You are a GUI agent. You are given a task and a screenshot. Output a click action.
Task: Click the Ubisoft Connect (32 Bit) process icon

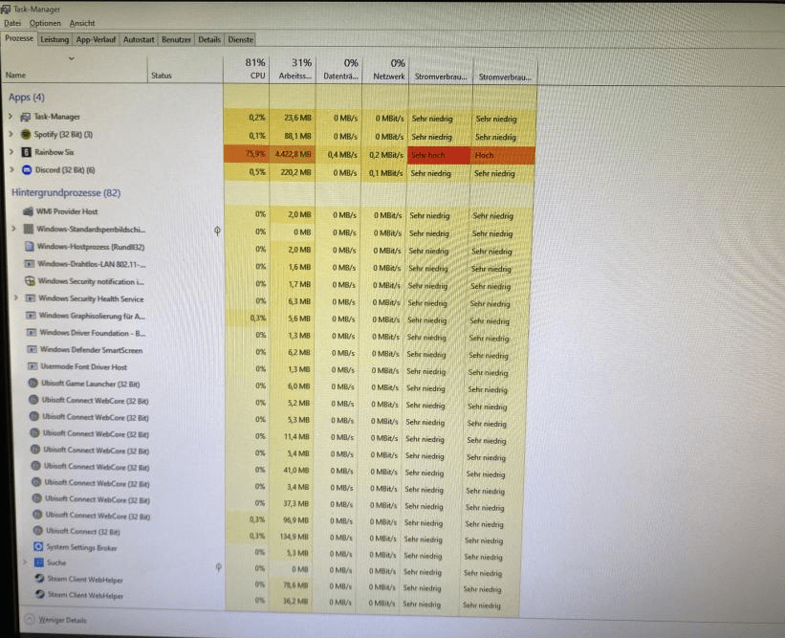[x=37, y=530]
